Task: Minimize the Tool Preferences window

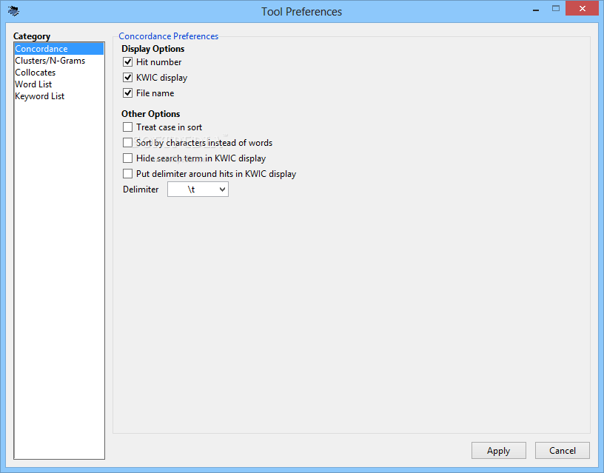Action: pyautogui.click(x=535, y=9)
